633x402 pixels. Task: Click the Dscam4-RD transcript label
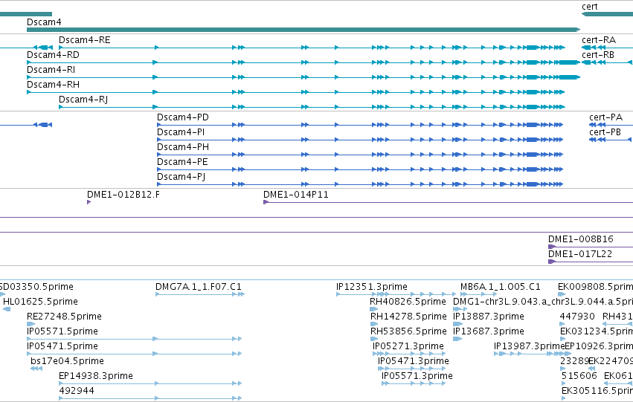pyautogui.click(x=53, y=55)
